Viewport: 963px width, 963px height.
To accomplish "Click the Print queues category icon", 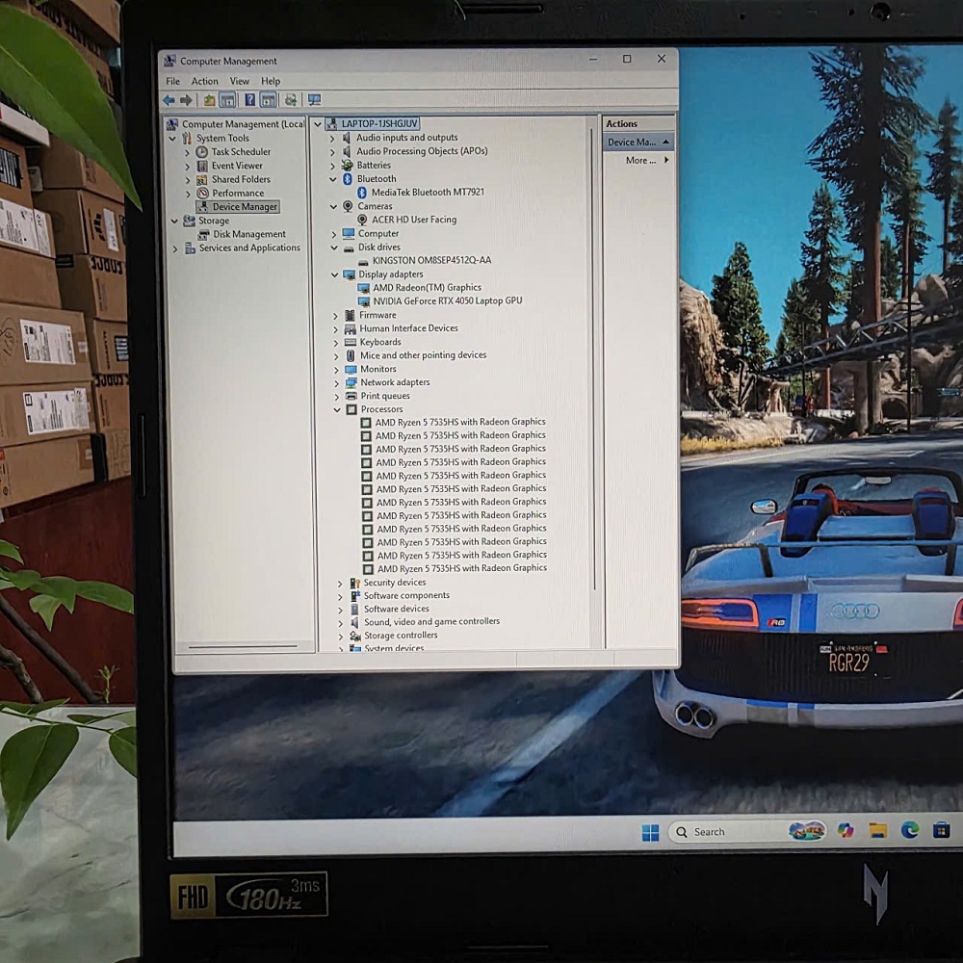I will pyautogui.click(x=351, y=396).
